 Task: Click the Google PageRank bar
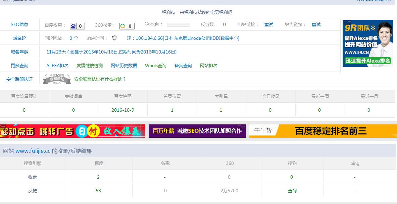click(179, 25)
